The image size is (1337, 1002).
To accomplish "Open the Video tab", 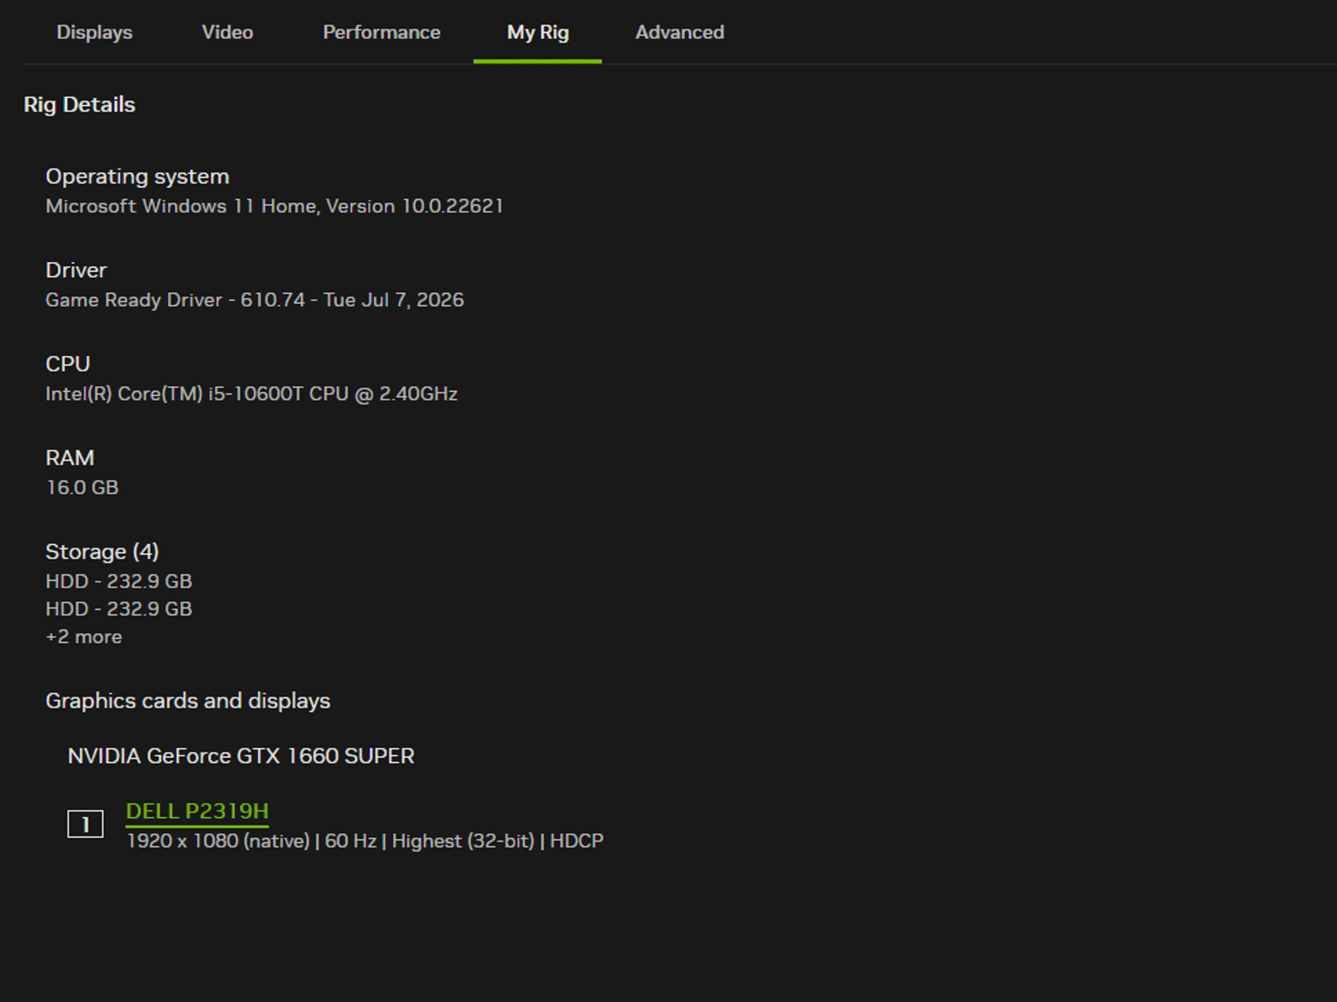I will [x=227, y=32].
